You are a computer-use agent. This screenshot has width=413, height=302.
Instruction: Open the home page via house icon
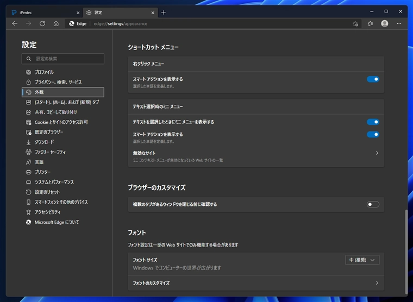pos(56,24)
